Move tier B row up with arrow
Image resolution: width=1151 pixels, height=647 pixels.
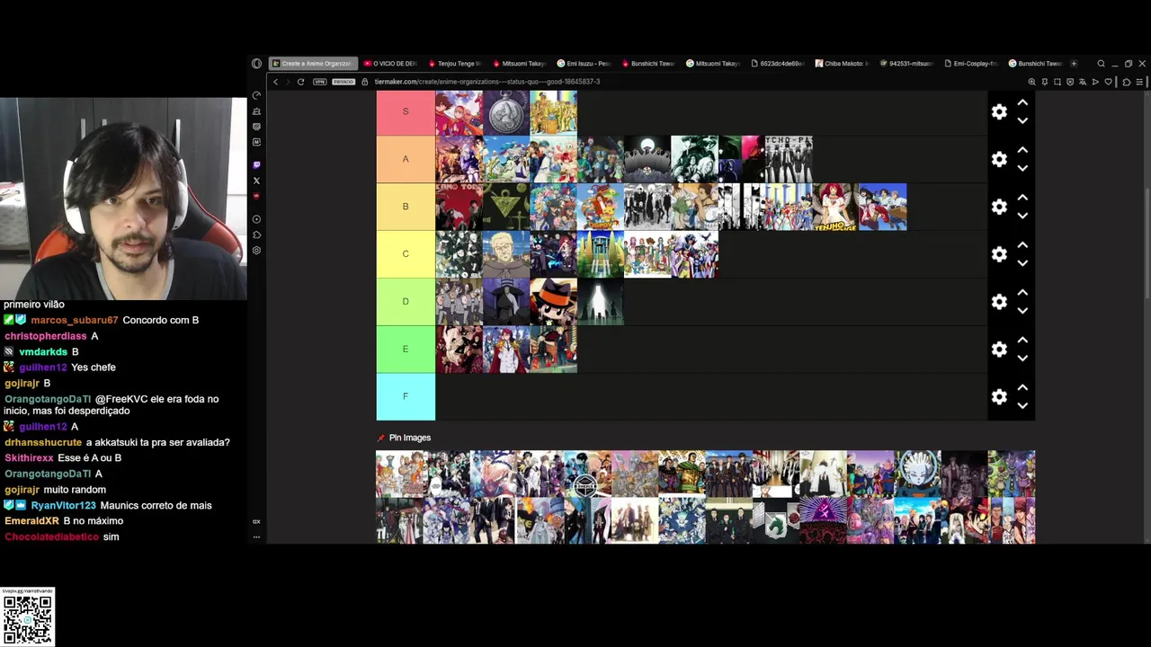pos(1022,198)
